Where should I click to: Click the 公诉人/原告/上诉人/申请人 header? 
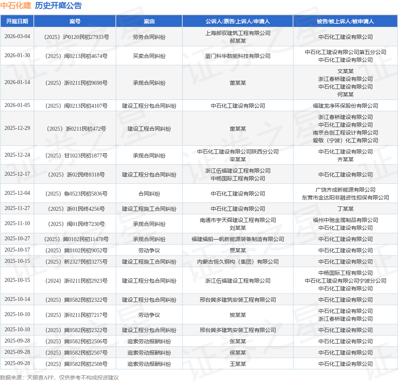[237, 21]
